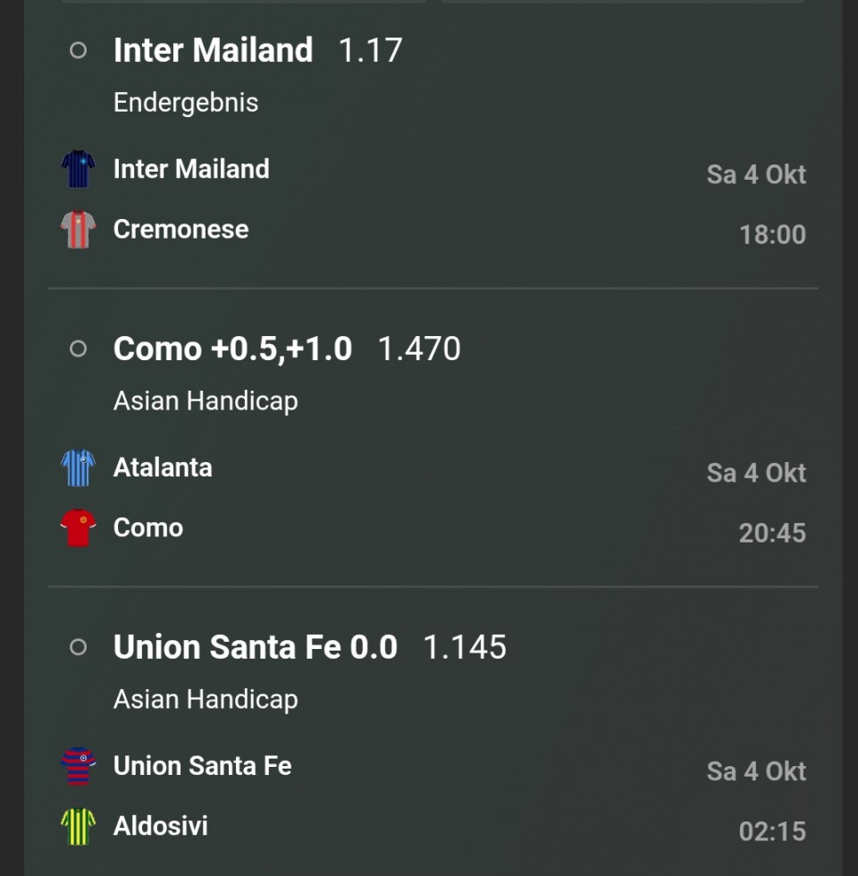
Task: Tap the 20:45 kickoff time
Action: (772, 533)
